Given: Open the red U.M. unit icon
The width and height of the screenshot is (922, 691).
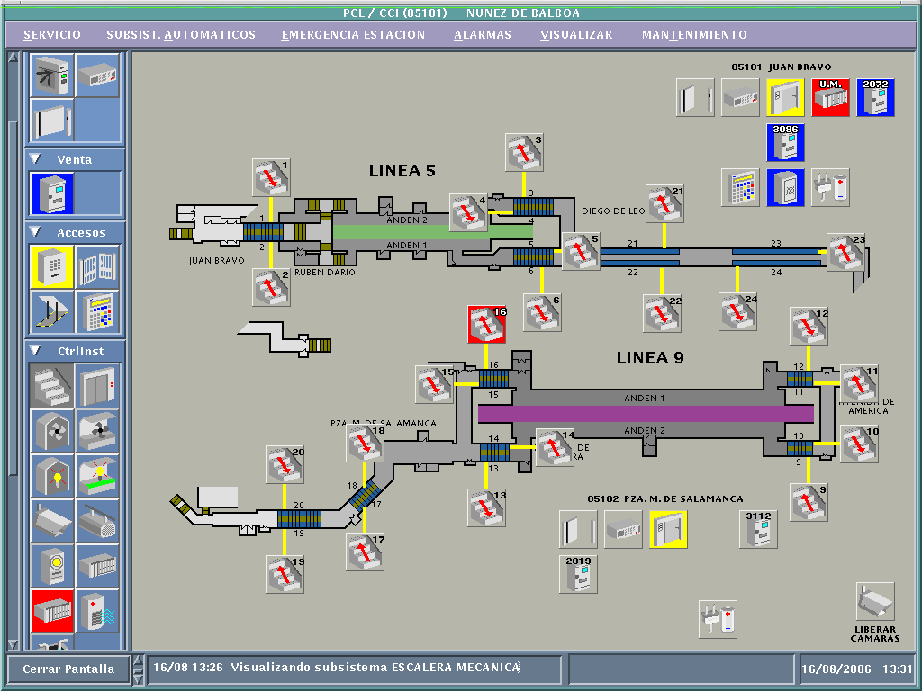Looking at the screenshot, I should [x=830, y=97].
